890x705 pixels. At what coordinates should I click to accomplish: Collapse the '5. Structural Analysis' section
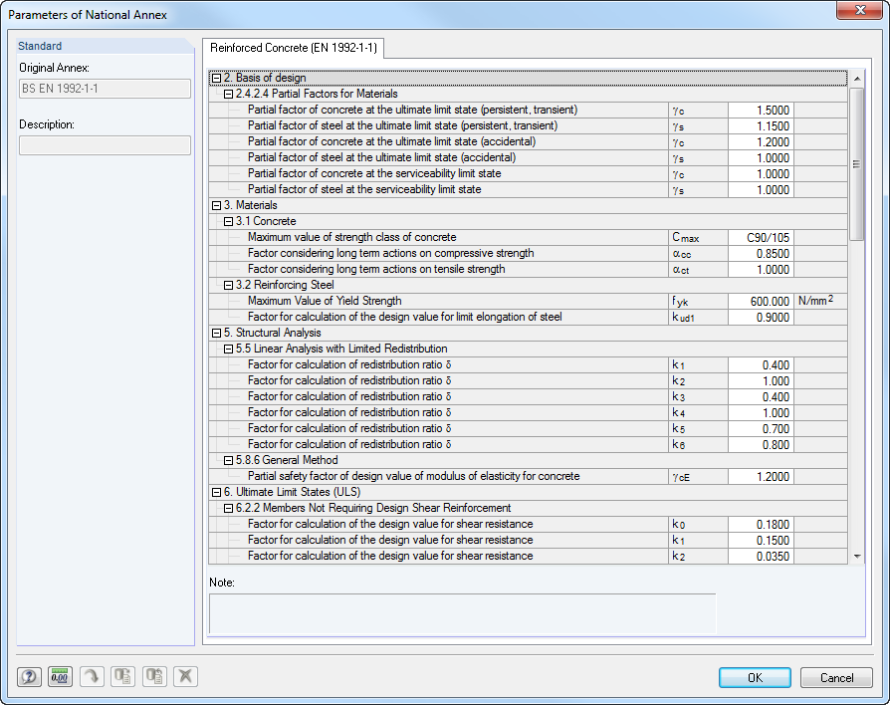[216, 334]
